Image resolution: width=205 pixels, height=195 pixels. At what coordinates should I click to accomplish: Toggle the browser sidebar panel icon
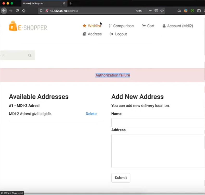pyautogui.click(x=199, y=11)
